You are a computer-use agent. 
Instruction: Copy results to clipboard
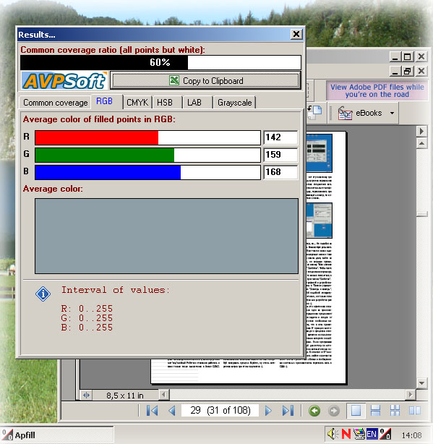[206, 81]
